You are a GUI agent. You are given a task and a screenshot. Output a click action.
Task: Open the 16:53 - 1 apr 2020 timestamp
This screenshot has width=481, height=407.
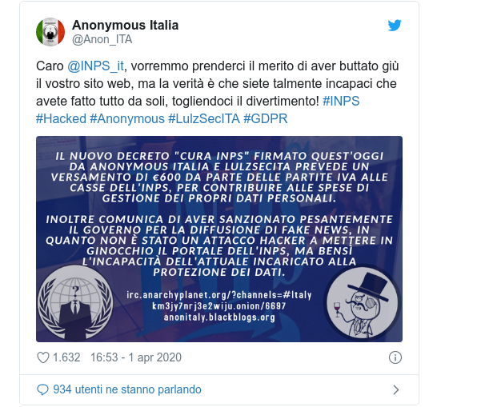[136, 357]
